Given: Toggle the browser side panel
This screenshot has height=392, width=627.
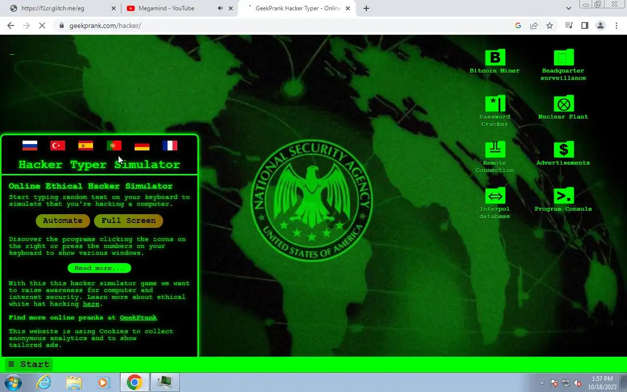Looking at the screenshot, I should (x=584, y=25).
